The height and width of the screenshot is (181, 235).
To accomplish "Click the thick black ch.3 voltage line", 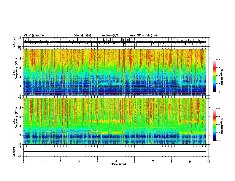I will point(115,151).
